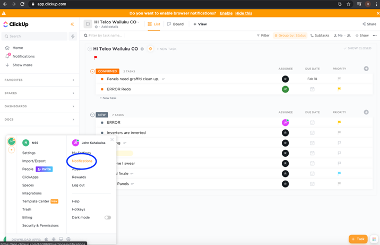
Task: Open the Filter option
Action: click(x=263, y=36)
